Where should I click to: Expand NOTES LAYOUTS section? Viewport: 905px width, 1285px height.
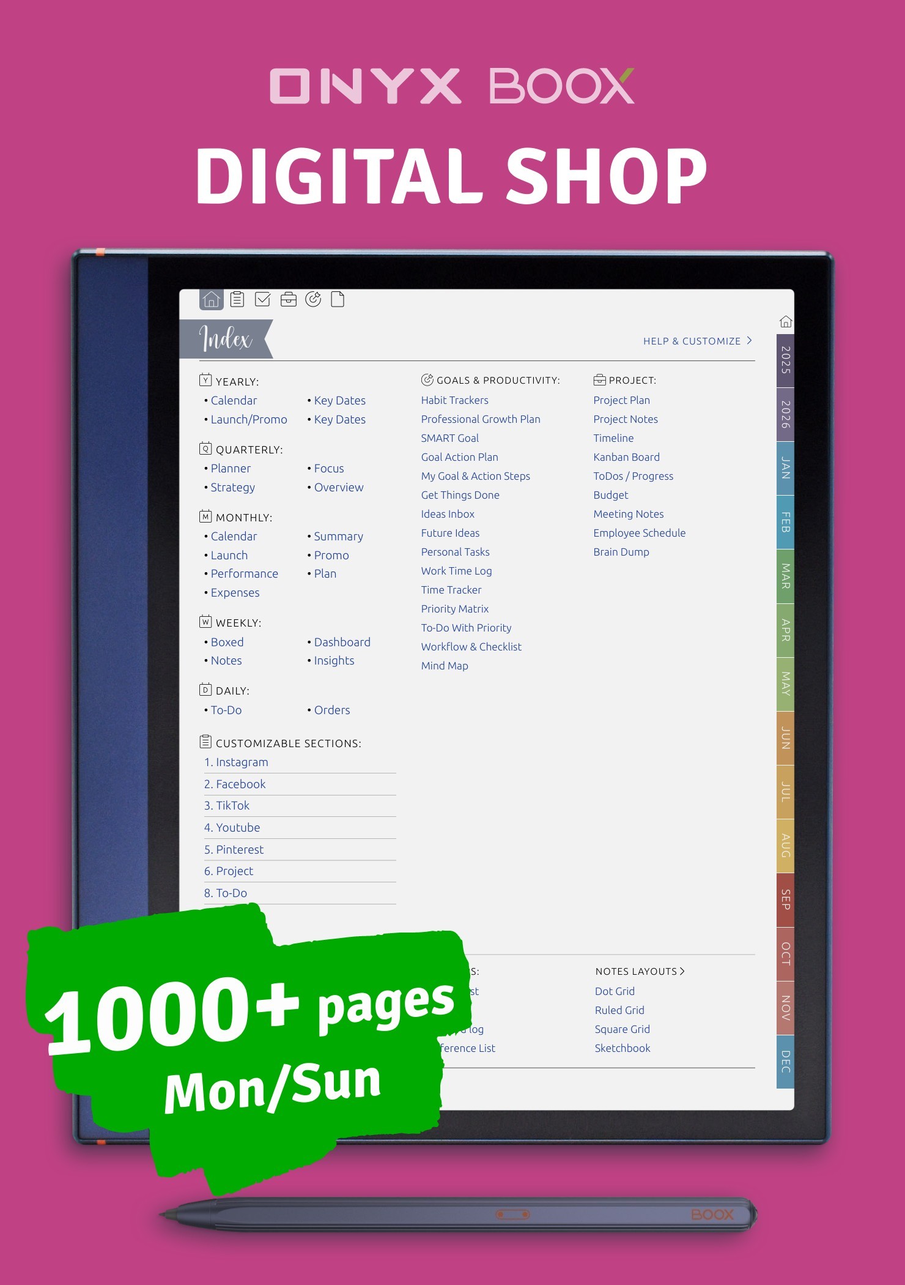pos(640,971)
